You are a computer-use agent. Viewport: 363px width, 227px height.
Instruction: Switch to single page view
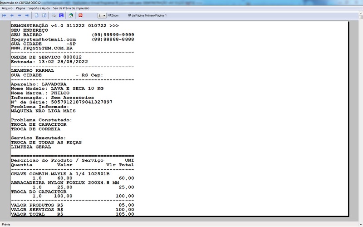(38, 15)
